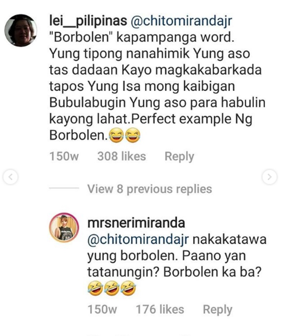Click the laughing emojis after Borbolen
Screen dimensions: 282x336
coord(124,135)
